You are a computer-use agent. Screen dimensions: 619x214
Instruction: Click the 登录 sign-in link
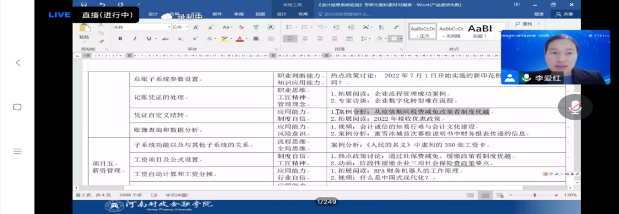539,14
